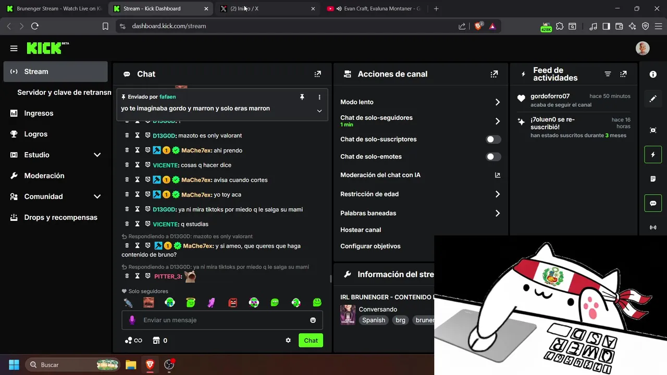
Task: Open the emoji picker in the message box
Action: tap(313, 320)
